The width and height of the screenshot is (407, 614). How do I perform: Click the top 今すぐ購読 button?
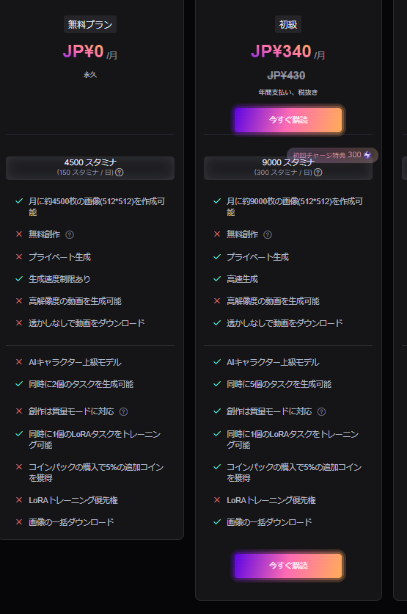tap(288, 120)
